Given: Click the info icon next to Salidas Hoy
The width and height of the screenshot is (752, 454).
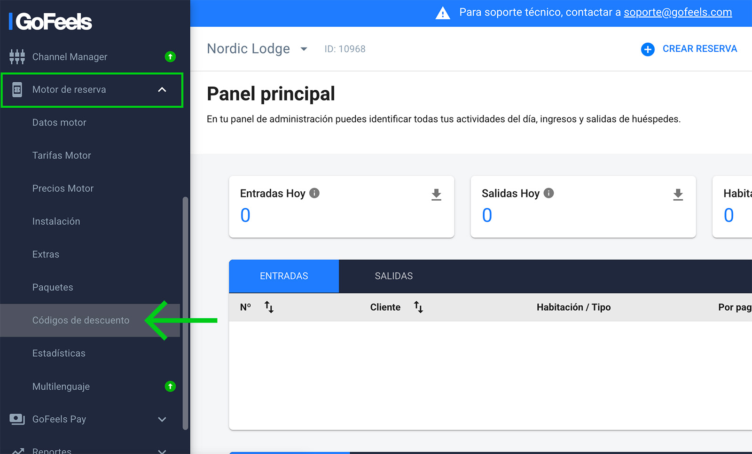Looking at the screenshot, I should point(548,193).
